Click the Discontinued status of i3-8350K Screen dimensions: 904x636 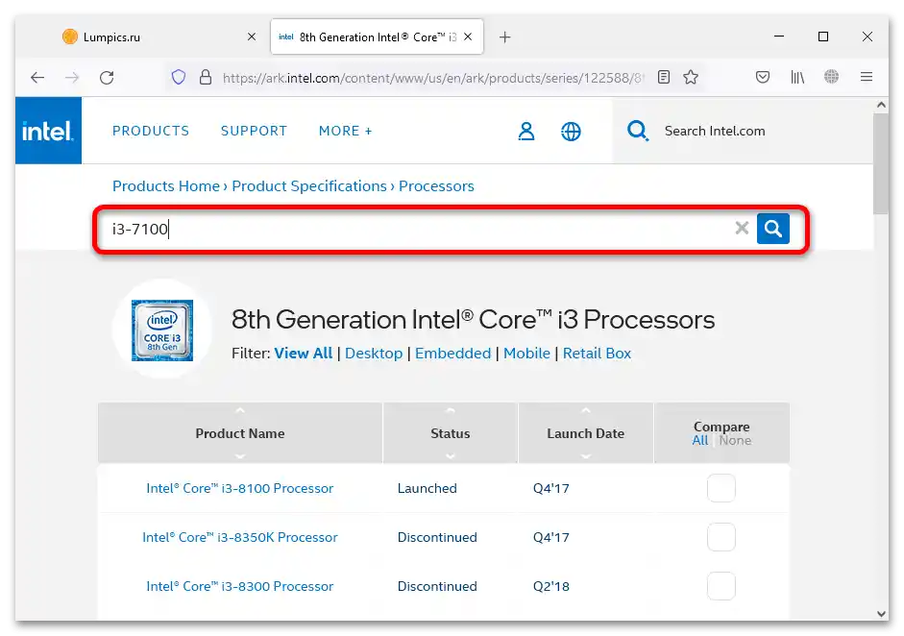click(x=437, y=537)
